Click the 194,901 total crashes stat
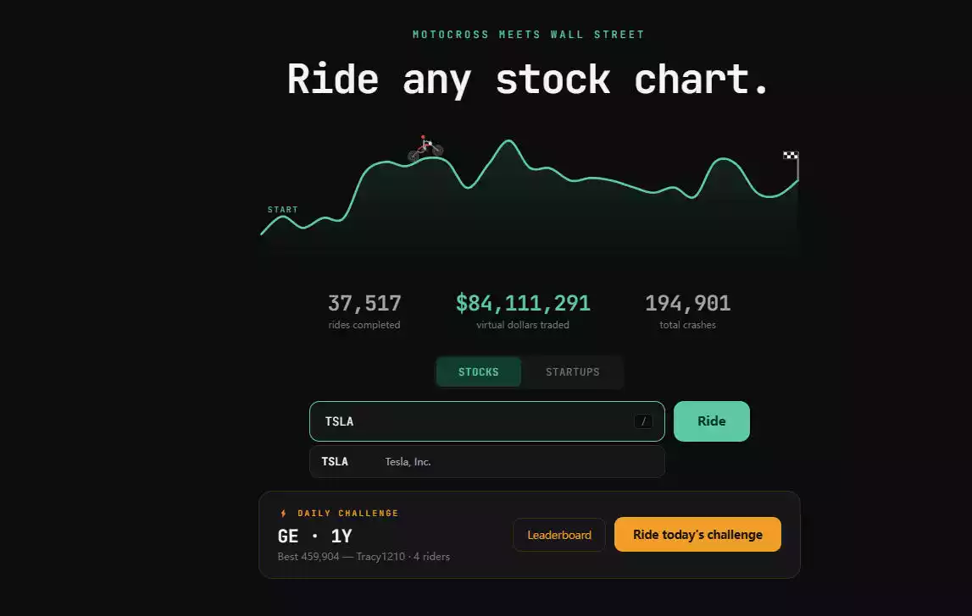Image resolution: width=972 pixels, height=616 pixels. (687, 311)
